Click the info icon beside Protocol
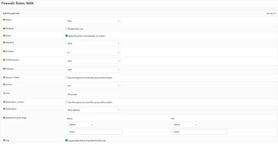278x144 pixels. coord(4,69)
